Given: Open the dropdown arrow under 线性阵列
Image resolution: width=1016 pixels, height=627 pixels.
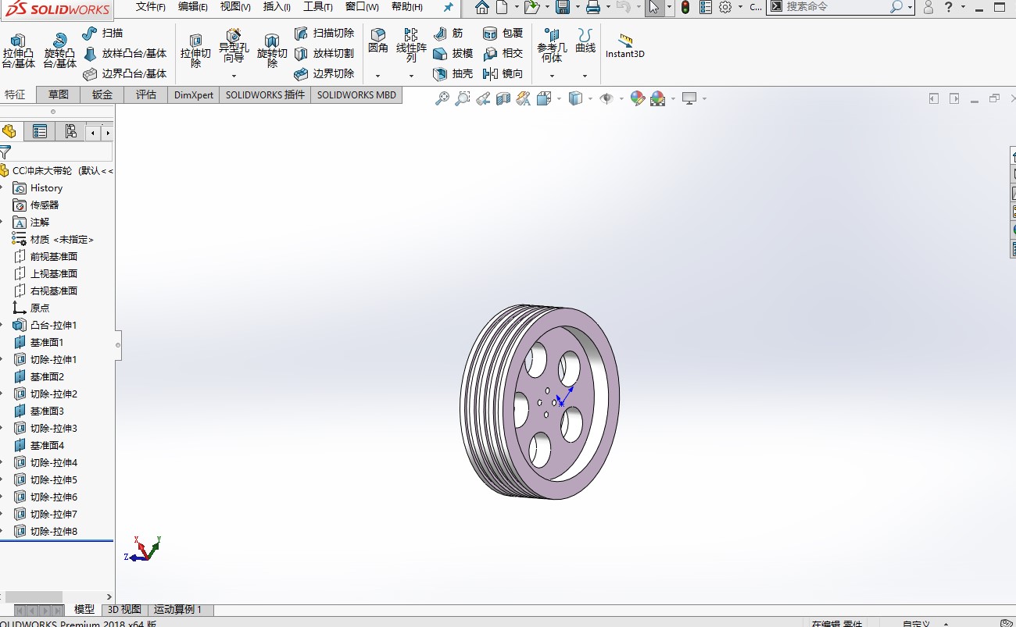Looking at the screenshot, I should (x=411, y=76).
